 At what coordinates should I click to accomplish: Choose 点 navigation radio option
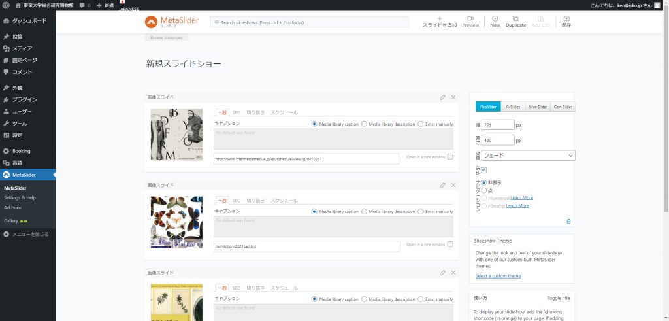pos(483,190)
